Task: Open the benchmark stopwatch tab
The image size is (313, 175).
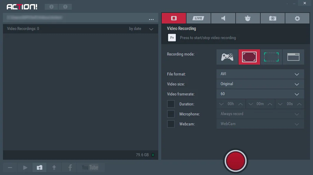Action: [x=248, y=18]
